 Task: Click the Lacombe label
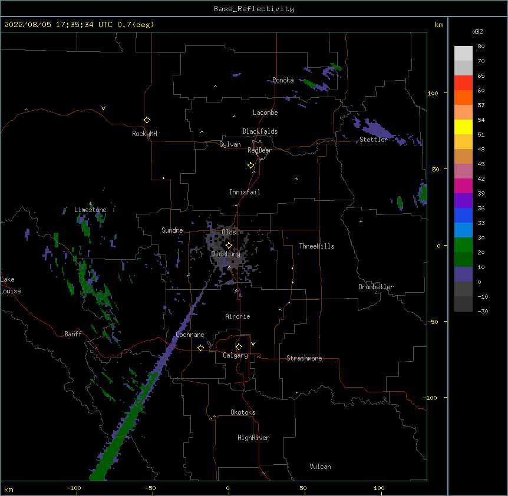[x=265, y=113]
